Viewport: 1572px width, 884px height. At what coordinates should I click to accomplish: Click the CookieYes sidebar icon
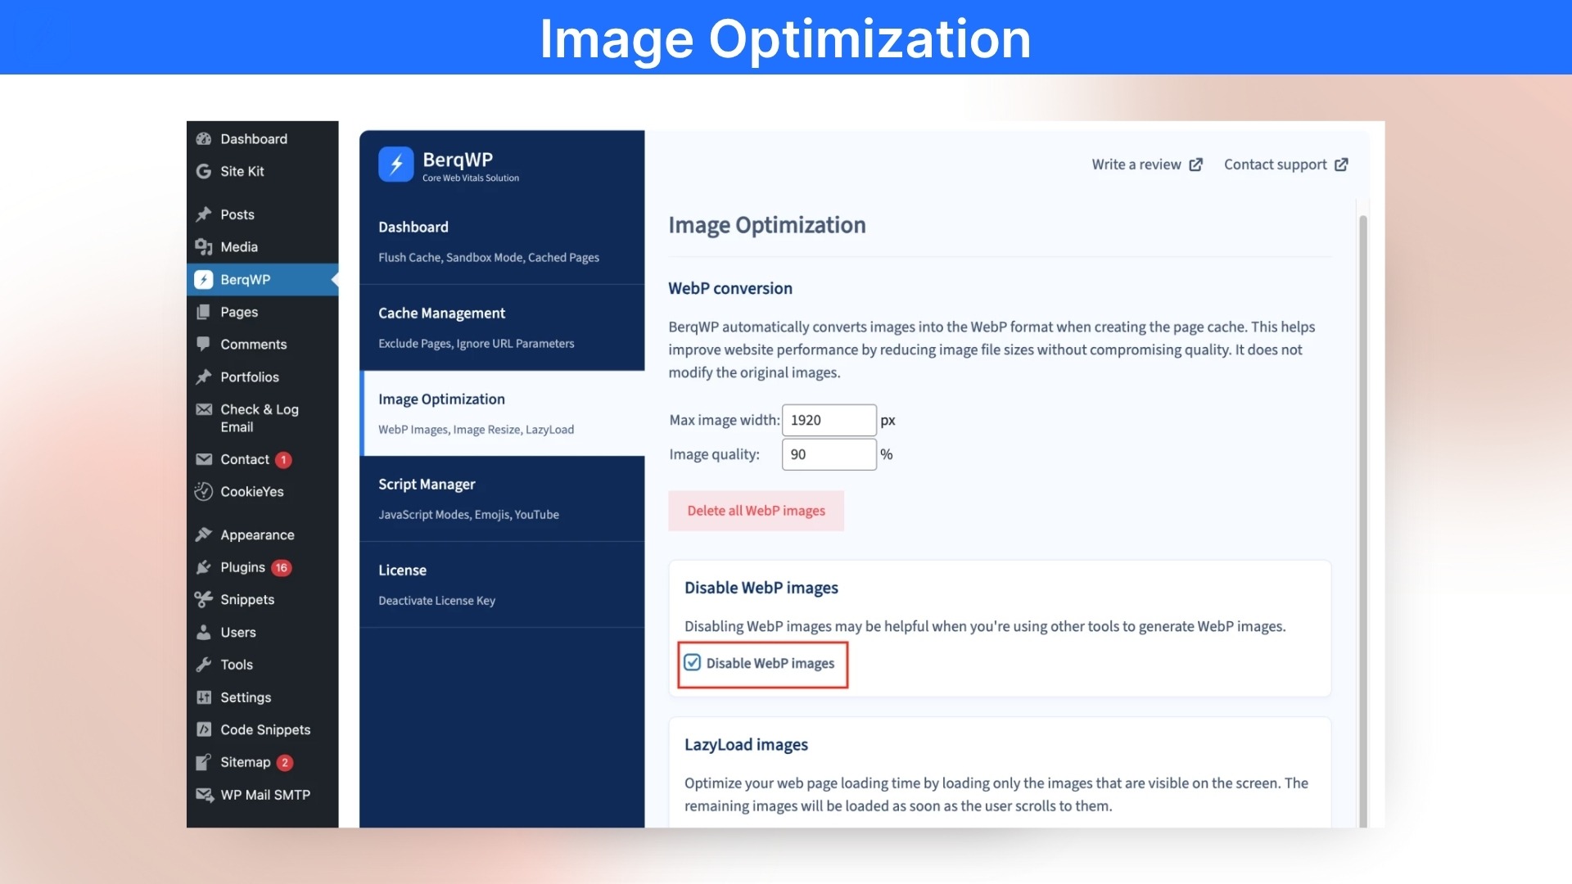pyautogui.click(x=202, y=491)
